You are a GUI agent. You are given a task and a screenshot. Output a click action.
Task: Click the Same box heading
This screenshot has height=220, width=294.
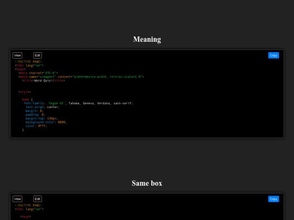[x=147, y=183]
